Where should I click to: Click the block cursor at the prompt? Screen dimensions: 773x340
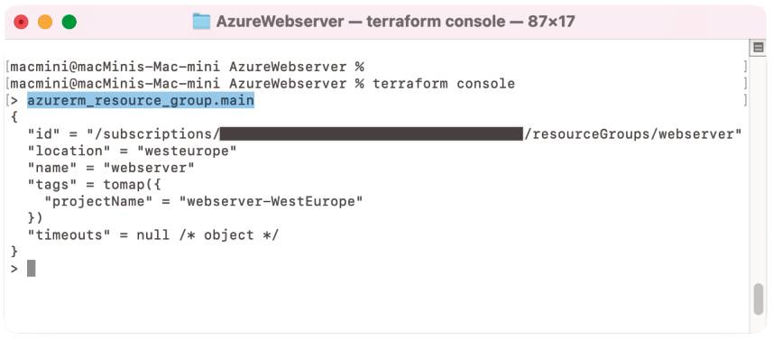(31, 269)
